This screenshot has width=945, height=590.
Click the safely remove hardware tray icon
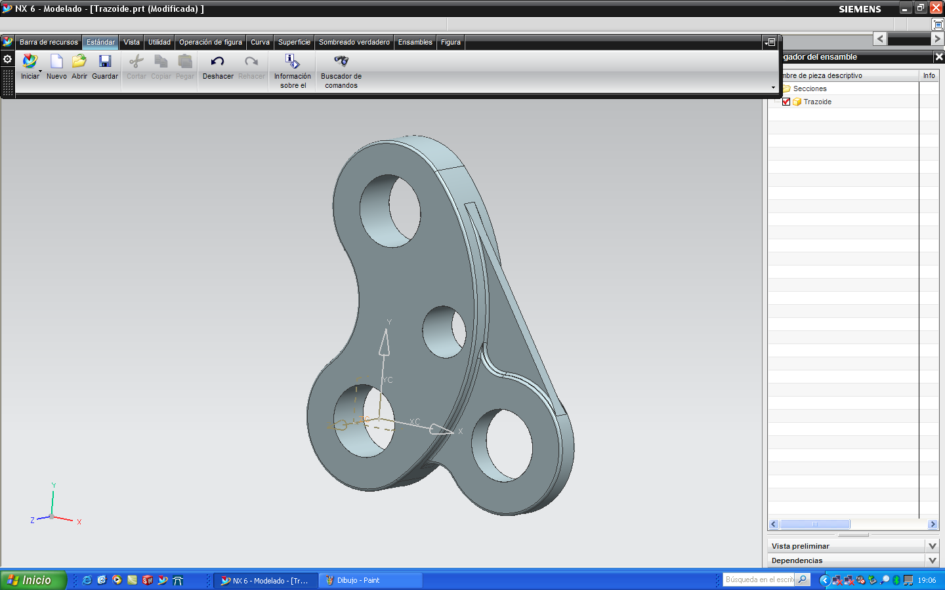[x=872, y=580]
